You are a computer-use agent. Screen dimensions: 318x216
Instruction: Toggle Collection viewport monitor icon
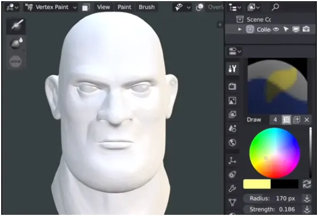click(296, 30)
